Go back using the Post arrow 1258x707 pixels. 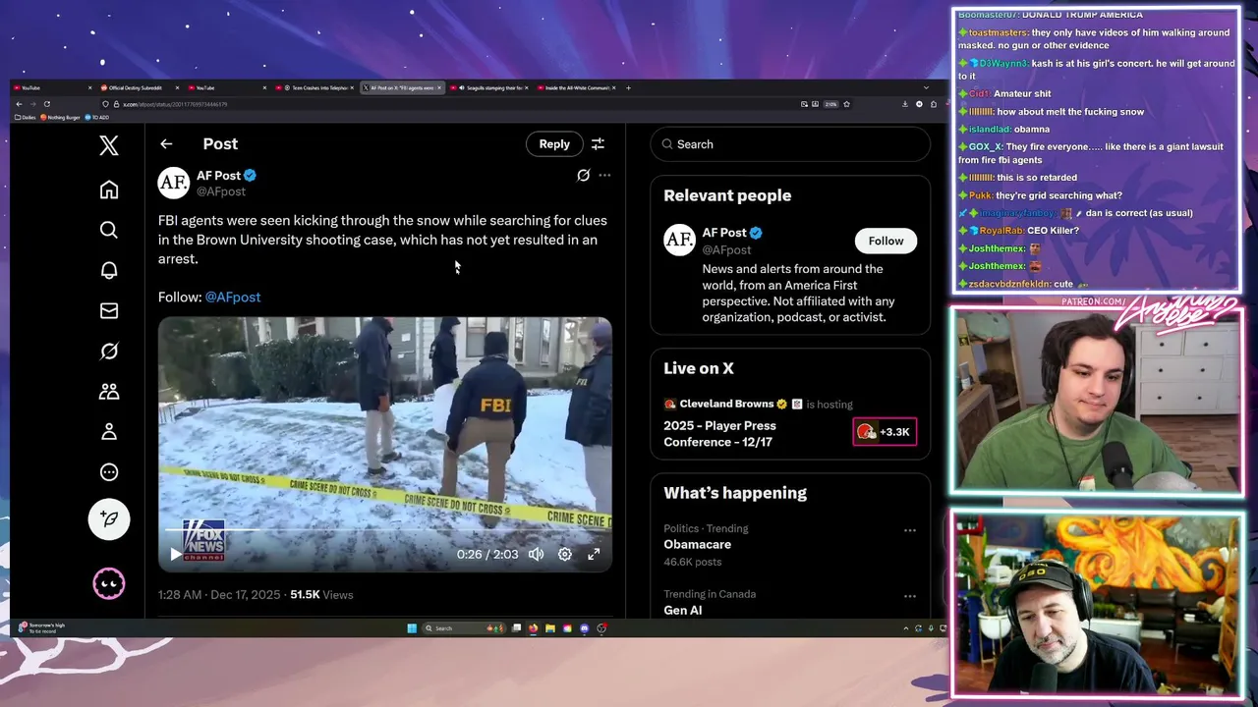(166, 144)
